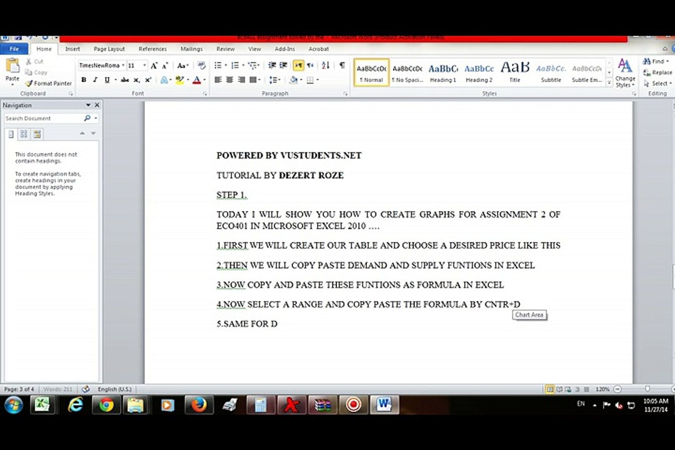The height and width of the screenshot is (450, 675).
Task: Click Page 3 of 4 indicator
Action: point(19,389)
